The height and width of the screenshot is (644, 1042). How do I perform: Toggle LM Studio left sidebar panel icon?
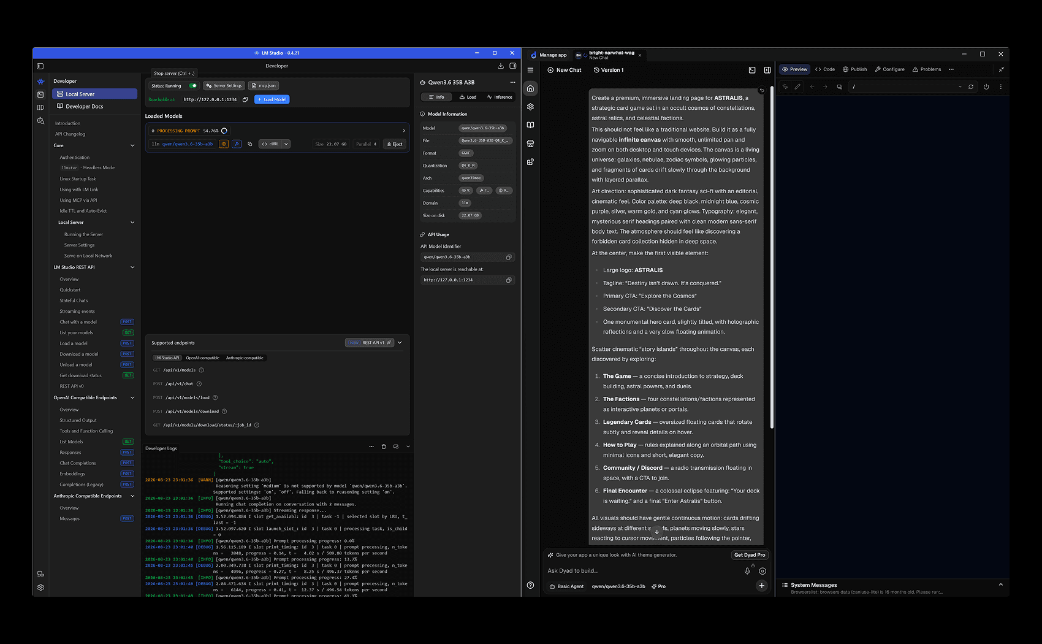(x=40, y=66)
